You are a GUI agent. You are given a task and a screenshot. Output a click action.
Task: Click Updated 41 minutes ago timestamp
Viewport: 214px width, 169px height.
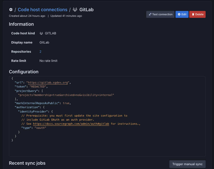click(66, 16)
